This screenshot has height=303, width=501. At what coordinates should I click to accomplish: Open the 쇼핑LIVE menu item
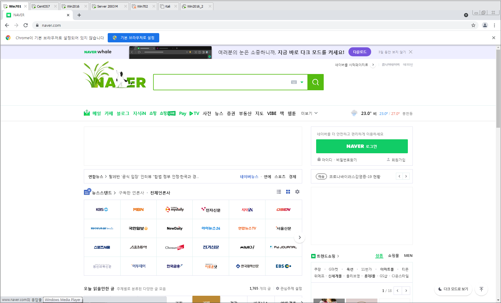167,113
